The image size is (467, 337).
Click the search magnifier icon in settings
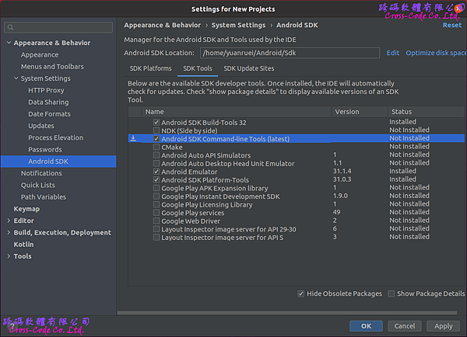pyautogui.click(x=11, y=27)
